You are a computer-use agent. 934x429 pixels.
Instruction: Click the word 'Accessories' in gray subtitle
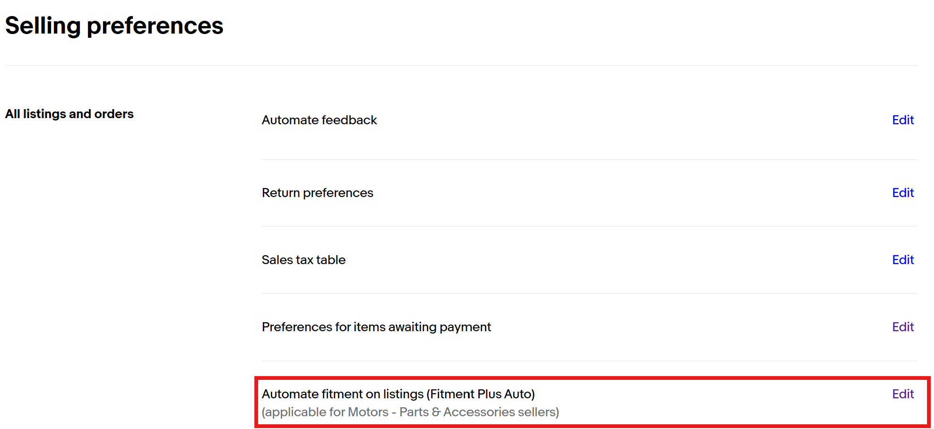[478, 412]
